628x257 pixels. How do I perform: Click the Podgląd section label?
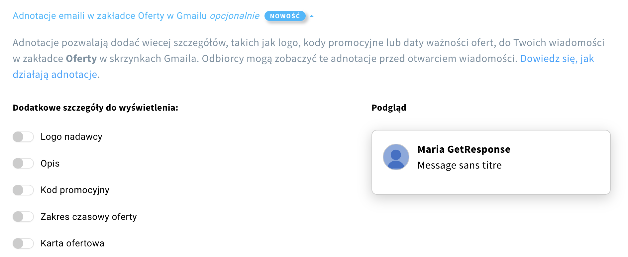(389, 107)
